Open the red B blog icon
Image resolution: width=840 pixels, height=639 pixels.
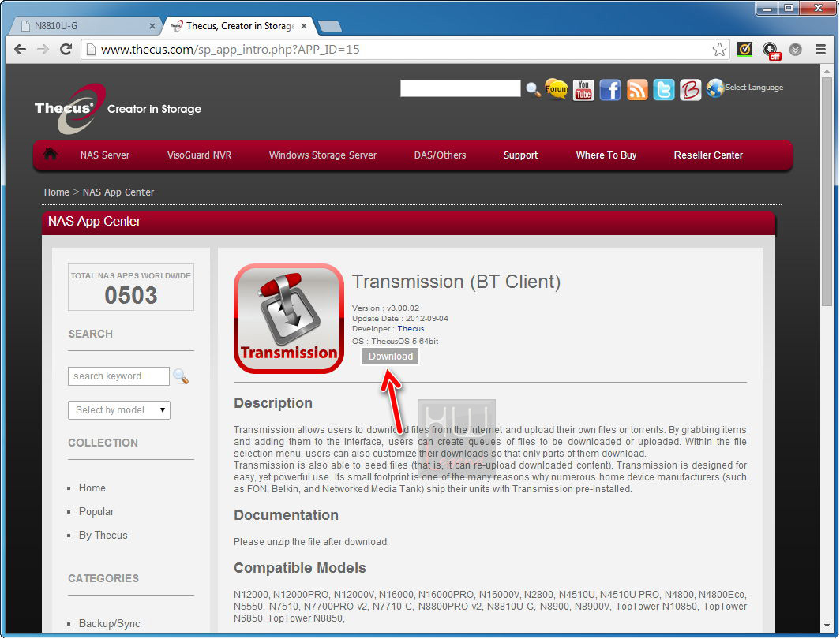(x=691, y=90)
